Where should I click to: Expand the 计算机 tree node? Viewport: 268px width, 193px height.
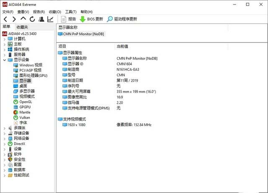(5, 39)
